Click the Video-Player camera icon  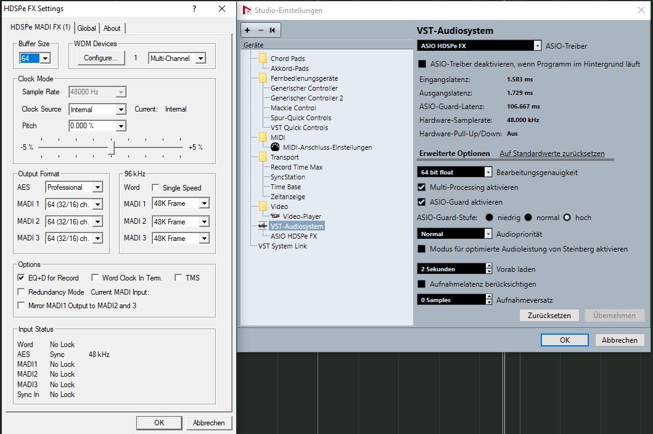(x=276, y=216)
